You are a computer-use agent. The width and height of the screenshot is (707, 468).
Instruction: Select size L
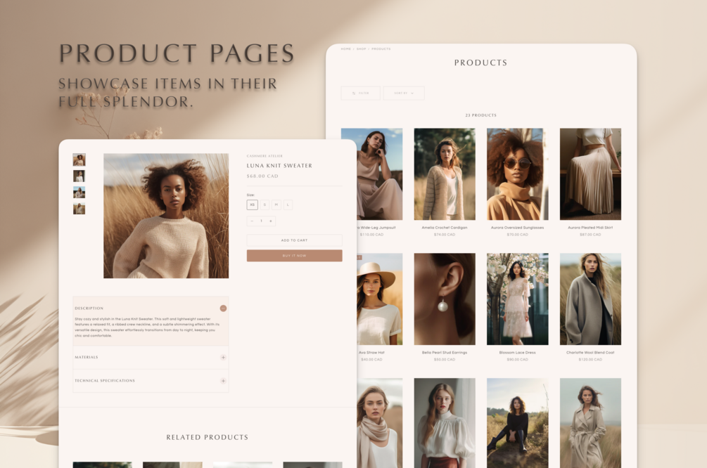[288, 204]
